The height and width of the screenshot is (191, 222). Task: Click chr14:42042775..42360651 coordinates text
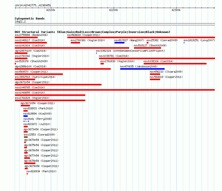(33, 5)
